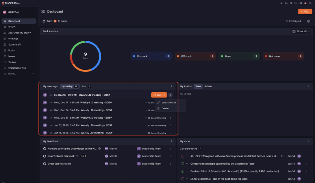Click the Success.co logo

[11, 3]
